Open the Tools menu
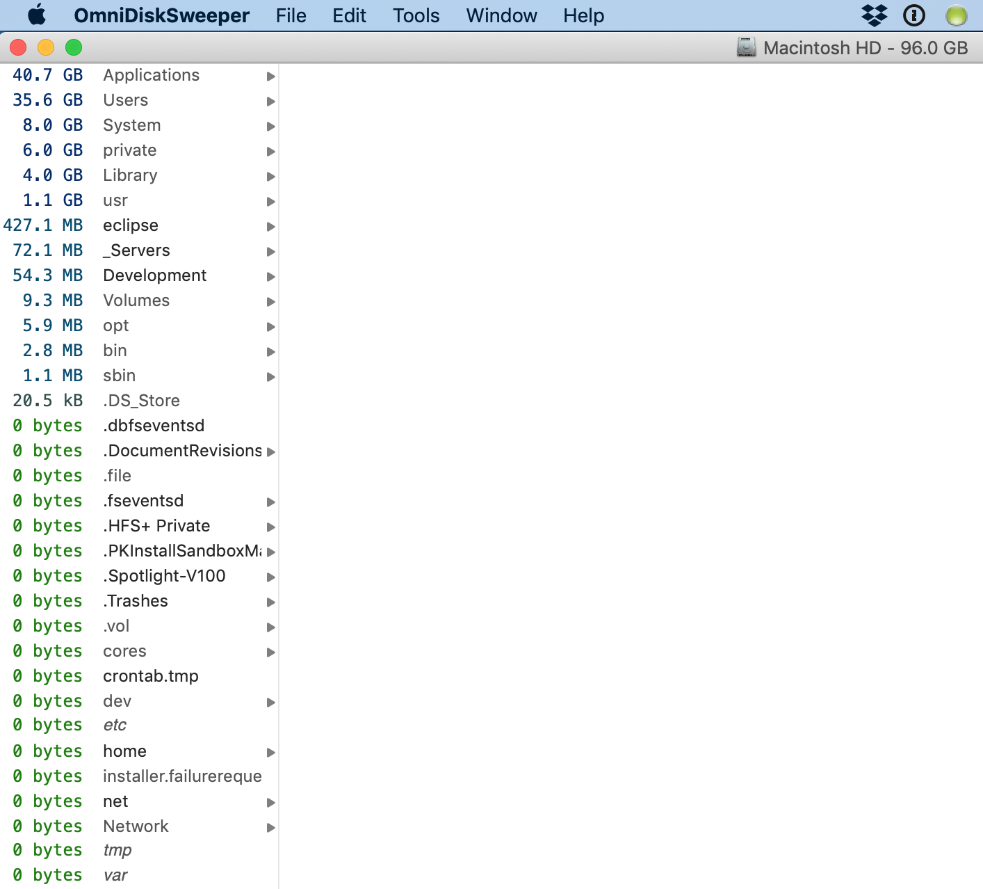Image resolution: width=983 pixels, height=889 pixels. click(416, 15)
